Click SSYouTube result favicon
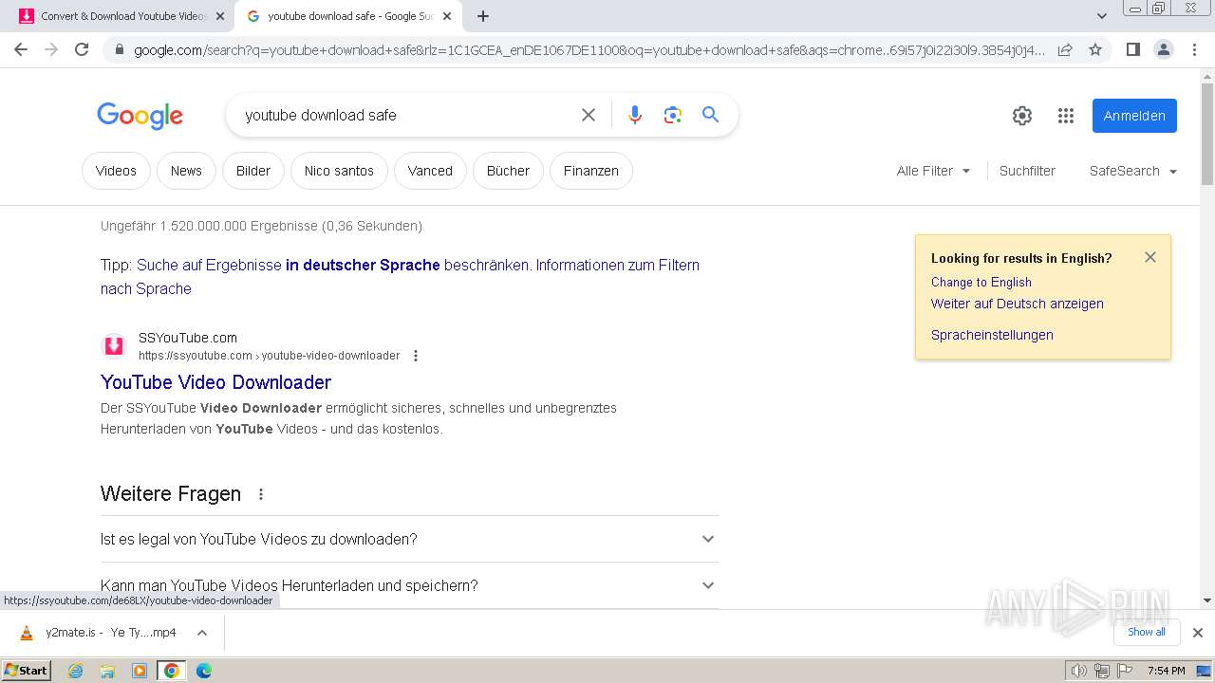The height and width of the screenshot is (683, 1215). [x=114, y=346]
